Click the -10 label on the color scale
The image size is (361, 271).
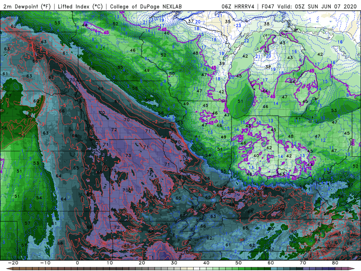tap(45, 263)
